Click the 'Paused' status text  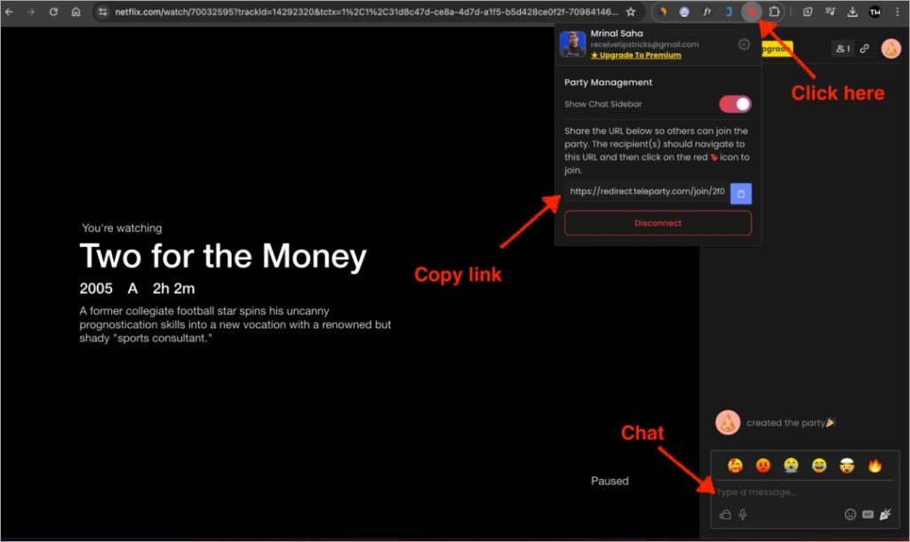point(610,481)
